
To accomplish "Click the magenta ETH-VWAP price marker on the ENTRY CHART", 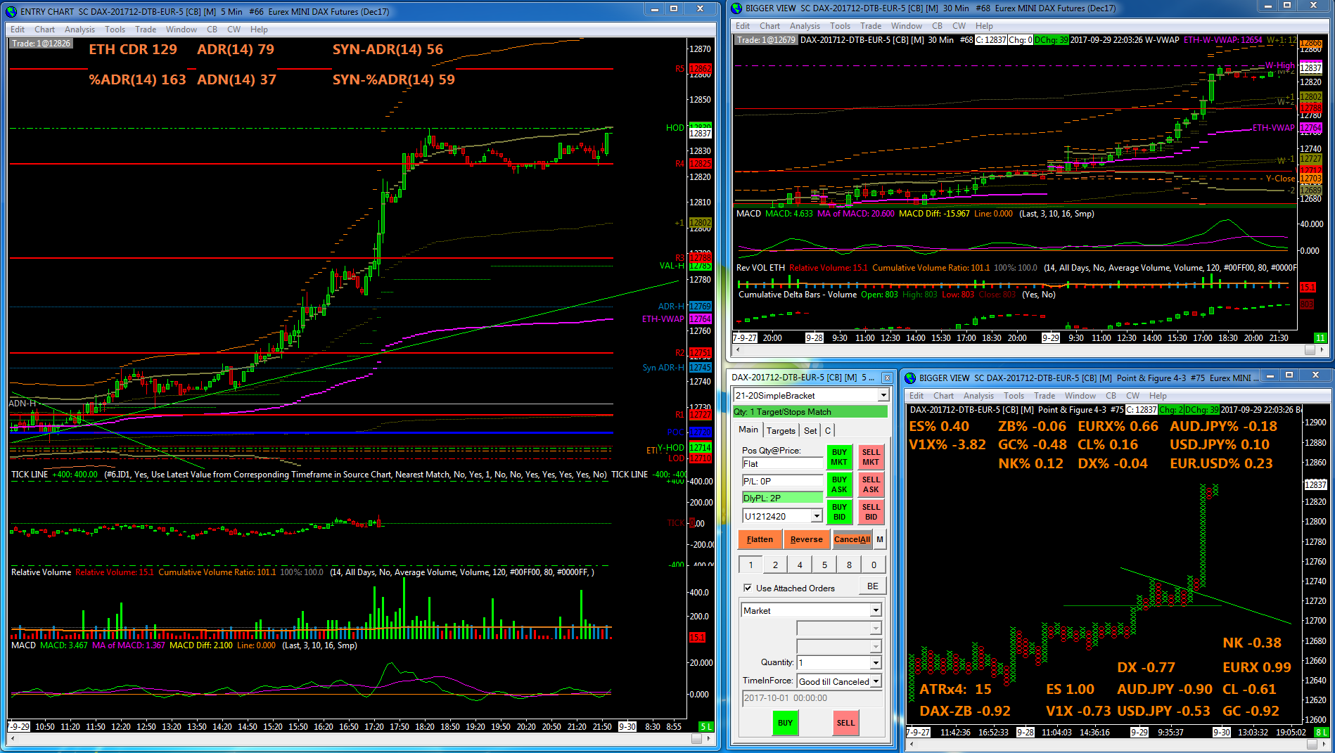I will (700, 319).
